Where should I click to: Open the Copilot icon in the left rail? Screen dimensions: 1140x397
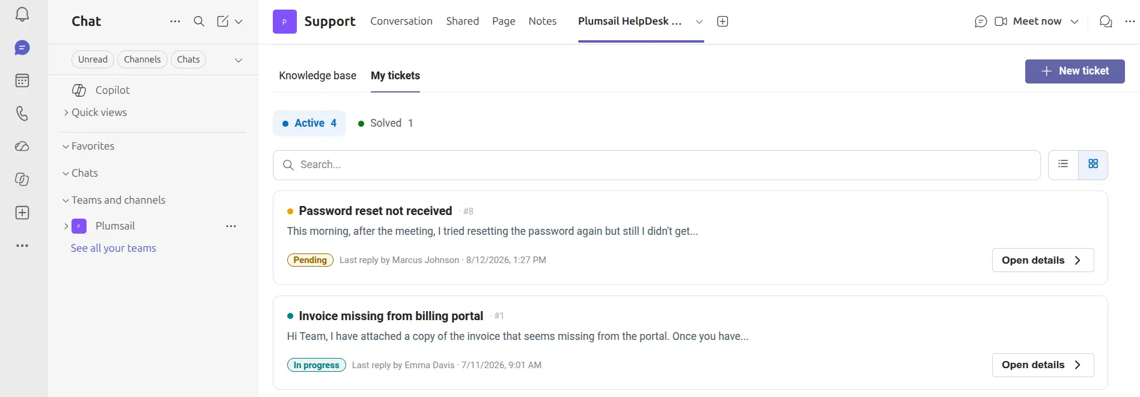point(22,180)
